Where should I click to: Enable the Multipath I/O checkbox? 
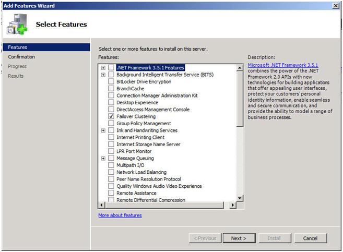pos(111,165)
